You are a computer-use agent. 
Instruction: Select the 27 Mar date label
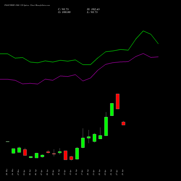(18, 172)
